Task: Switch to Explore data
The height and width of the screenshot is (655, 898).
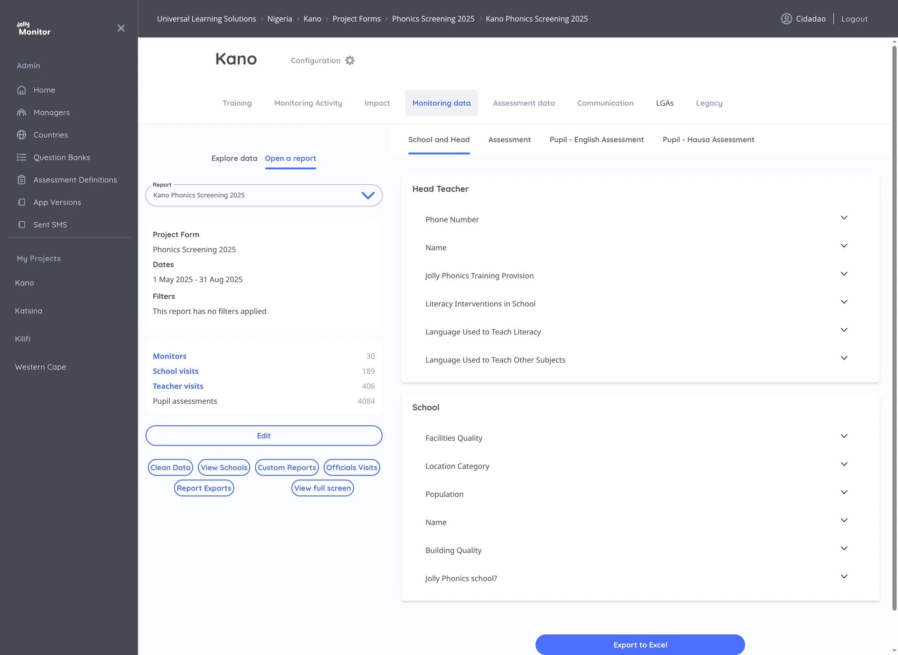Action: tap(234, 158)
